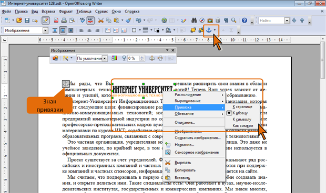Align image to bottom icon
The width and height of the screenshot is (326, 193).
pos(124,30)
